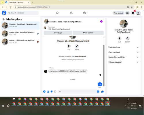Open more actions blue plus icon
This screenshot has width=144, height=115.
click(x=44, y=91)
